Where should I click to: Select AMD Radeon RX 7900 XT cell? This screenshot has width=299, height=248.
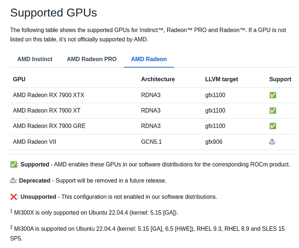click(47, 111)
